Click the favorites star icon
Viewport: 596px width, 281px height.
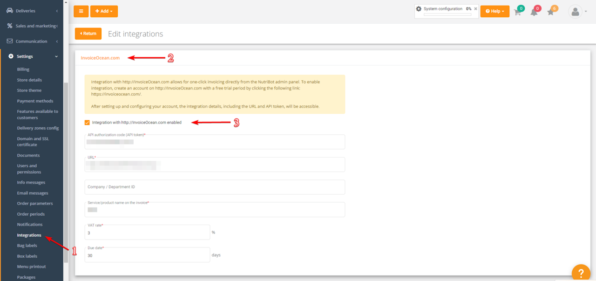click(x=551, y=12)
